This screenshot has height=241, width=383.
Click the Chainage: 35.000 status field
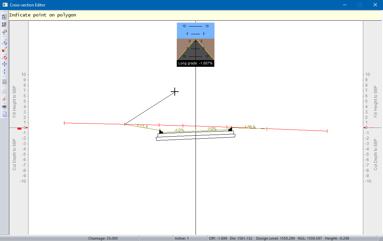coord(103,238)
